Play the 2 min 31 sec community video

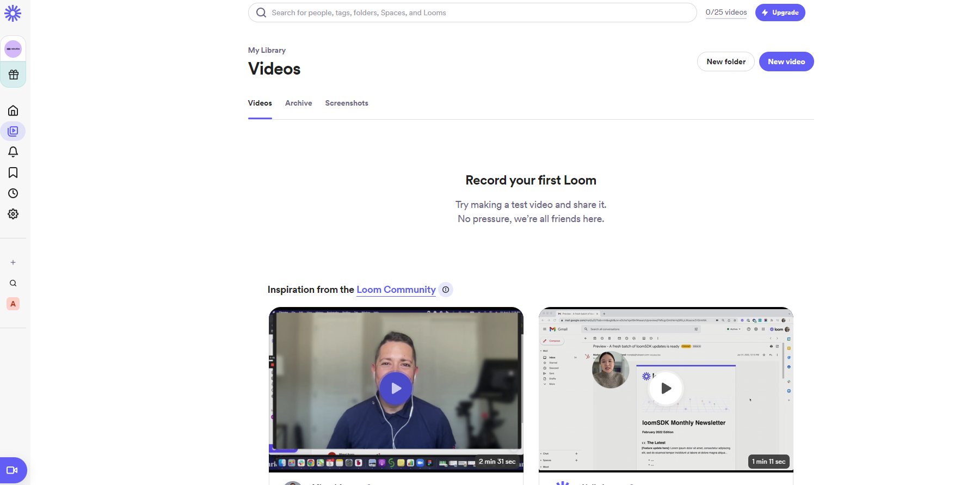[x=396, y=388]
